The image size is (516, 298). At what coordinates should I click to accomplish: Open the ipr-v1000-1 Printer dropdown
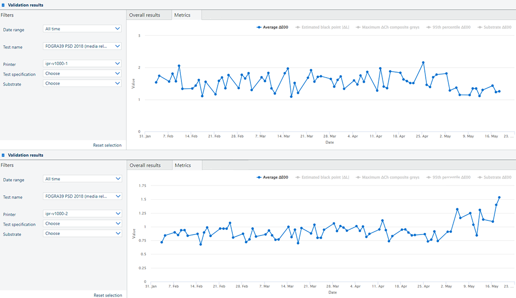pos(82,64)
